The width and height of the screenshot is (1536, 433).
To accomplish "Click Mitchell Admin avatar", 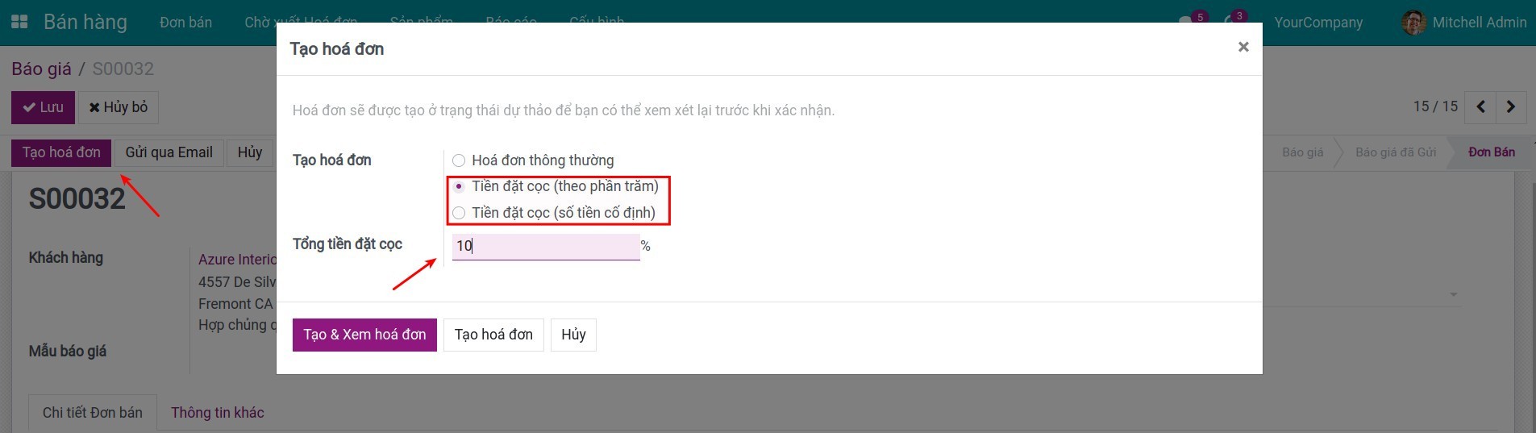I will click(1413, 23).
